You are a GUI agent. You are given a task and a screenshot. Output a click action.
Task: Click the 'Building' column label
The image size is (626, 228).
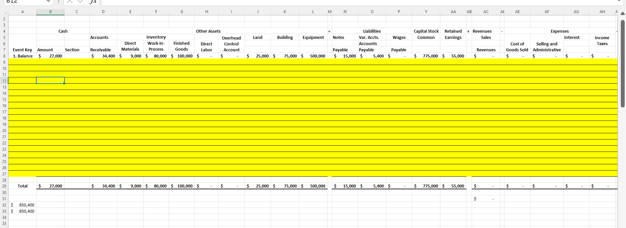[x=285, y=37]
